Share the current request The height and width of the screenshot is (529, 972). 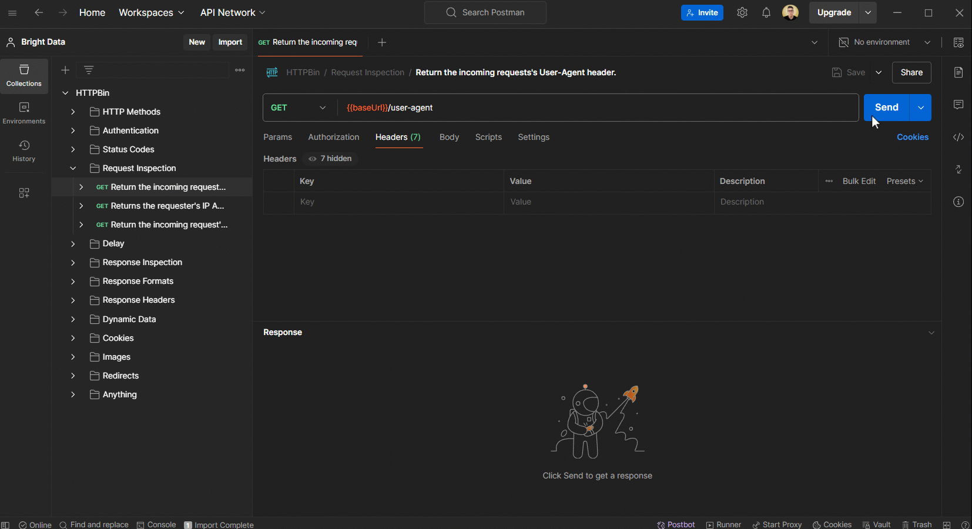coord(911,72)
